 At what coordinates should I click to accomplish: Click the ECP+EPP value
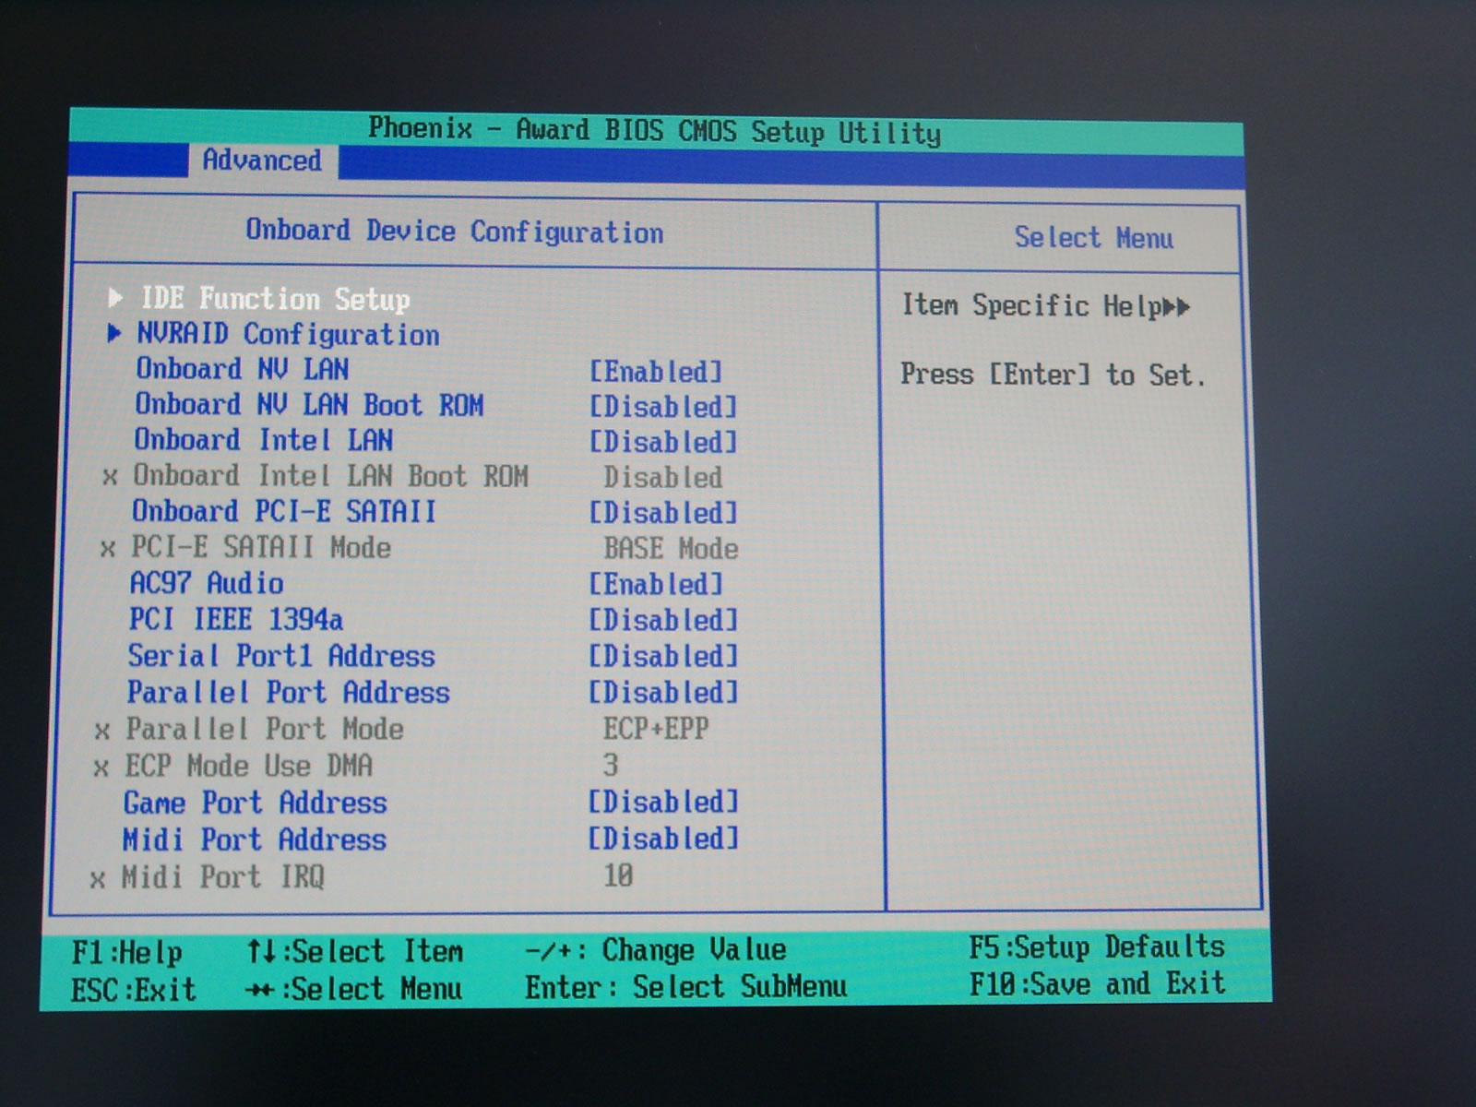coord(656,729)
